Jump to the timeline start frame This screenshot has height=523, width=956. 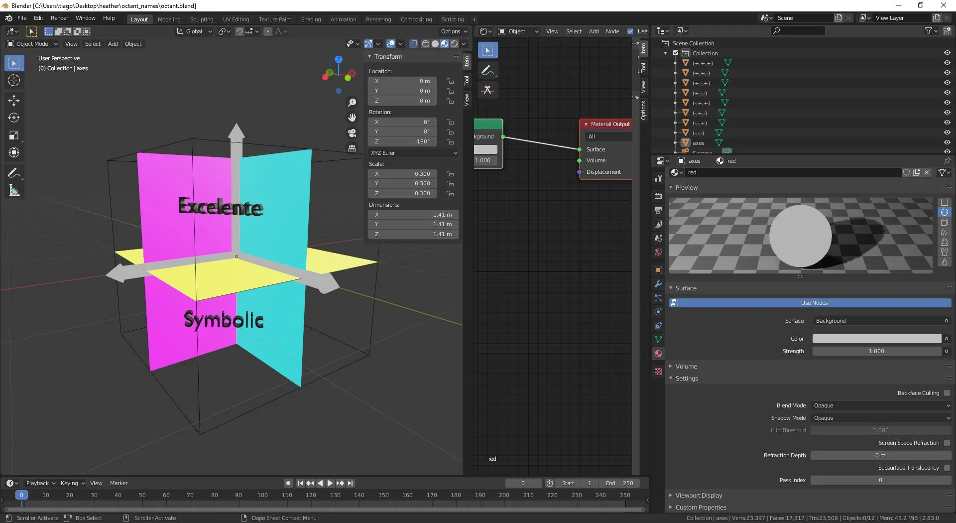coord(300,483)
